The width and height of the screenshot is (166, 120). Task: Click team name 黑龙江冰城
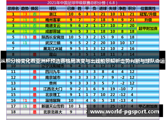[53, 49]
